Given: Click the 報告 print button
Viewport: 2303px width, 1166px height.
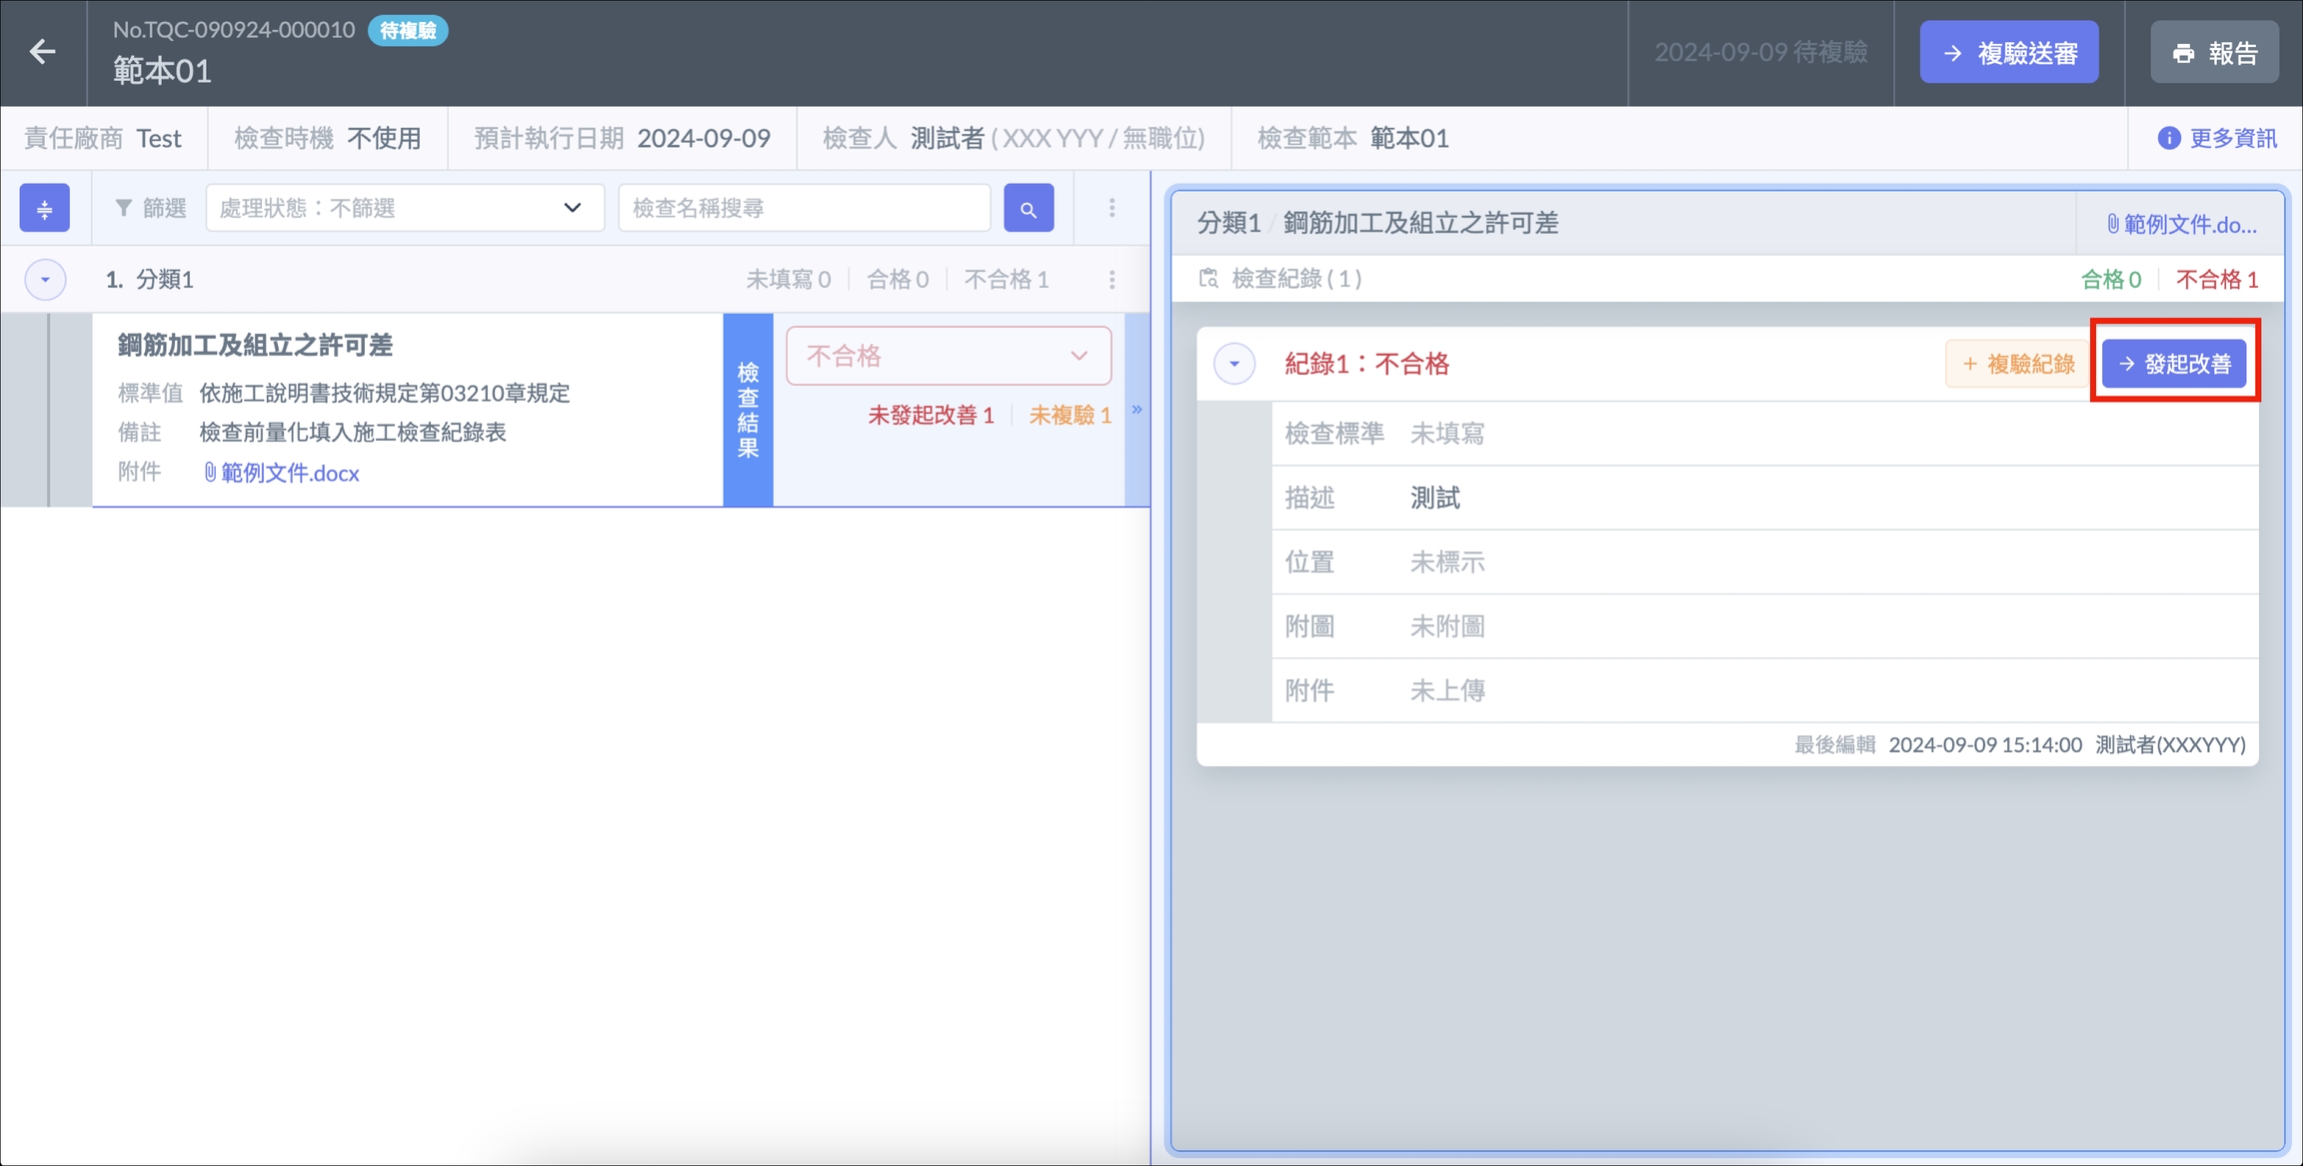Looking at the screenshot, I should 2214,52.
